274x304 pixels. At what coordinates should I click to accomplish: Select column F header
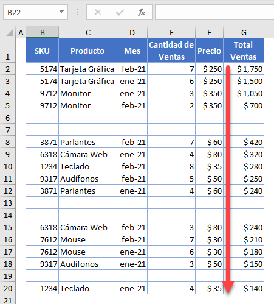(209, 32)
